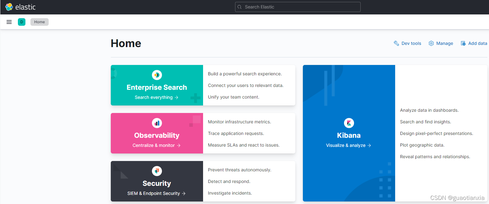Click 'Investigate incidents.' text
Image resolution: width=489 pixels, height=204 pixels.
pos(230,193)
